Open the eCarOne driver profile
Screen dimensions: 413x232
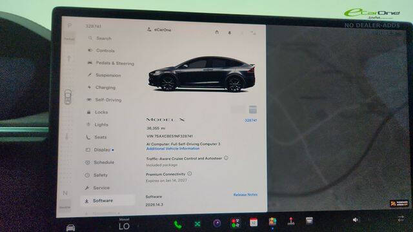click(159, 30)
